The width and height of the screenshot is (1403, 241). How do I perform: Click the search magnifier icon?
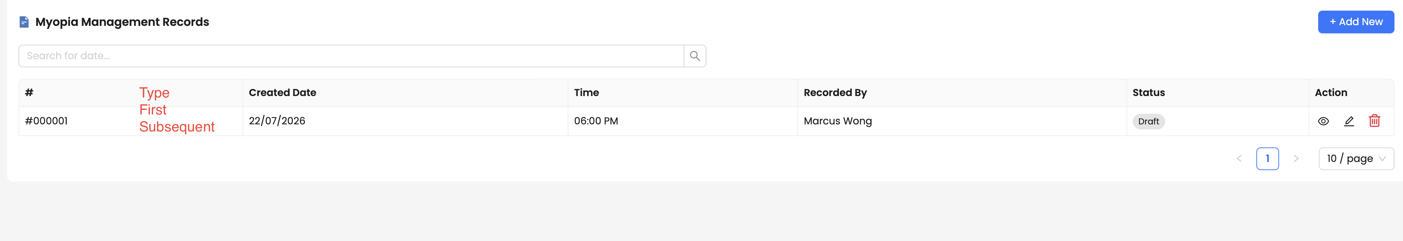[x=694, y=56]
